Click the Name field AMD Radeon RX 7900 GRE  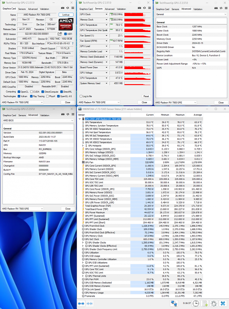(37, 15)
